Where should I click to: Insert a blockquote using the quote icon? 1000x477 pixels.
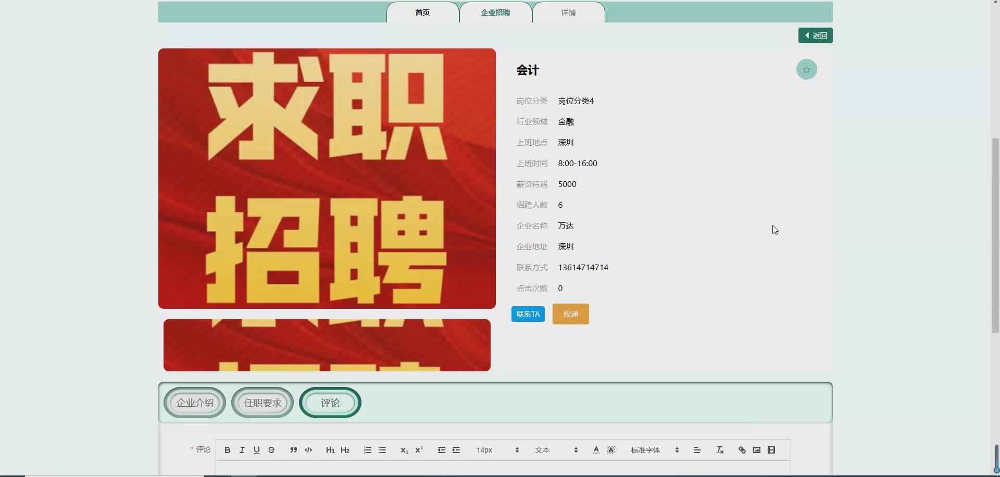(293, 450)
